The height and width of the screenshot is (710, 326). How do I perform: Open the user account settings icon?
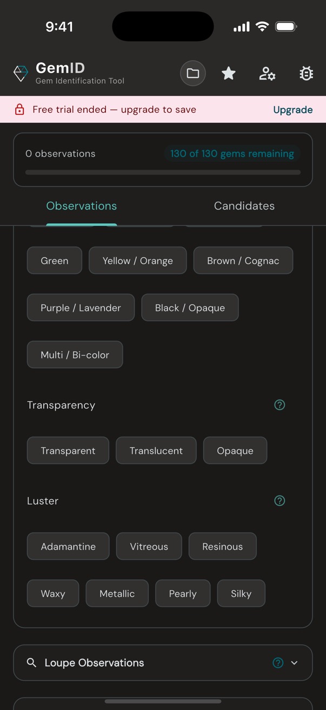point(267,73)
